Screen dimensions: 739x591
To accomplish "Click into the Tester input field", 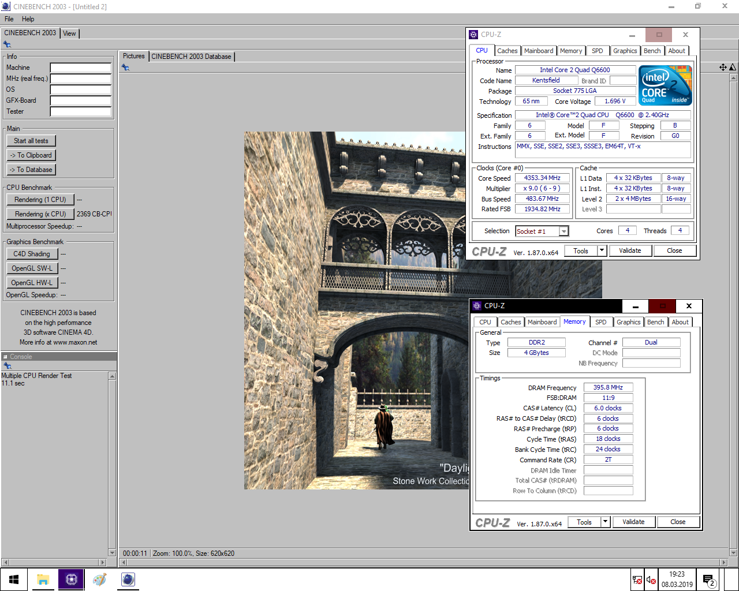I will (x=81, y=111).
